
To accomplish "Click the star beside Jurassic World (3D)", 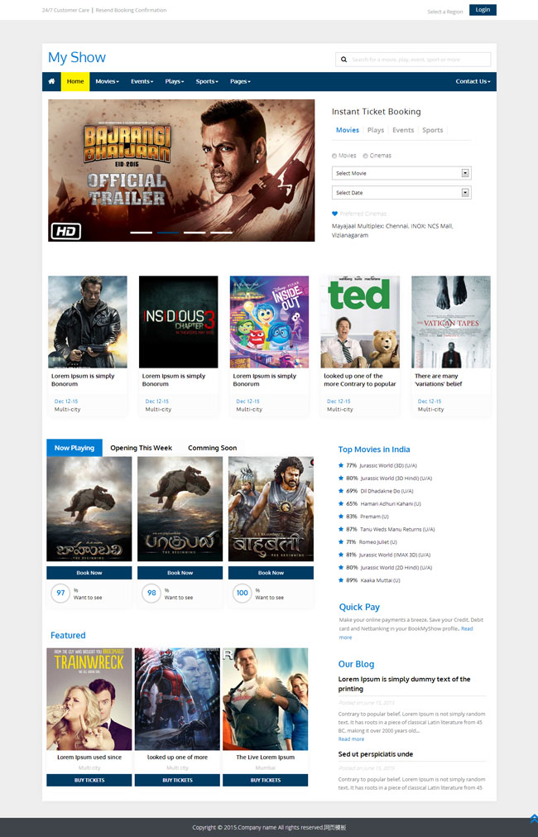I will point(341,465).
